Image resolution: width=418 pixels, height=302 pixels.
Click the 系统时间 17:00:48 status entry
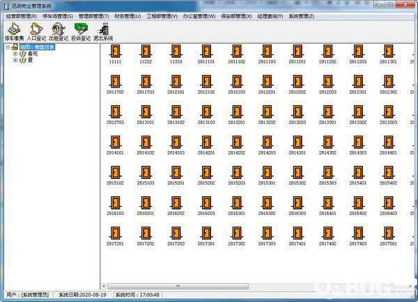point(137,295)
